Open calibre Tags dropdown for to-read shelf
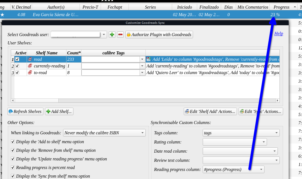 tap(142, 73)
